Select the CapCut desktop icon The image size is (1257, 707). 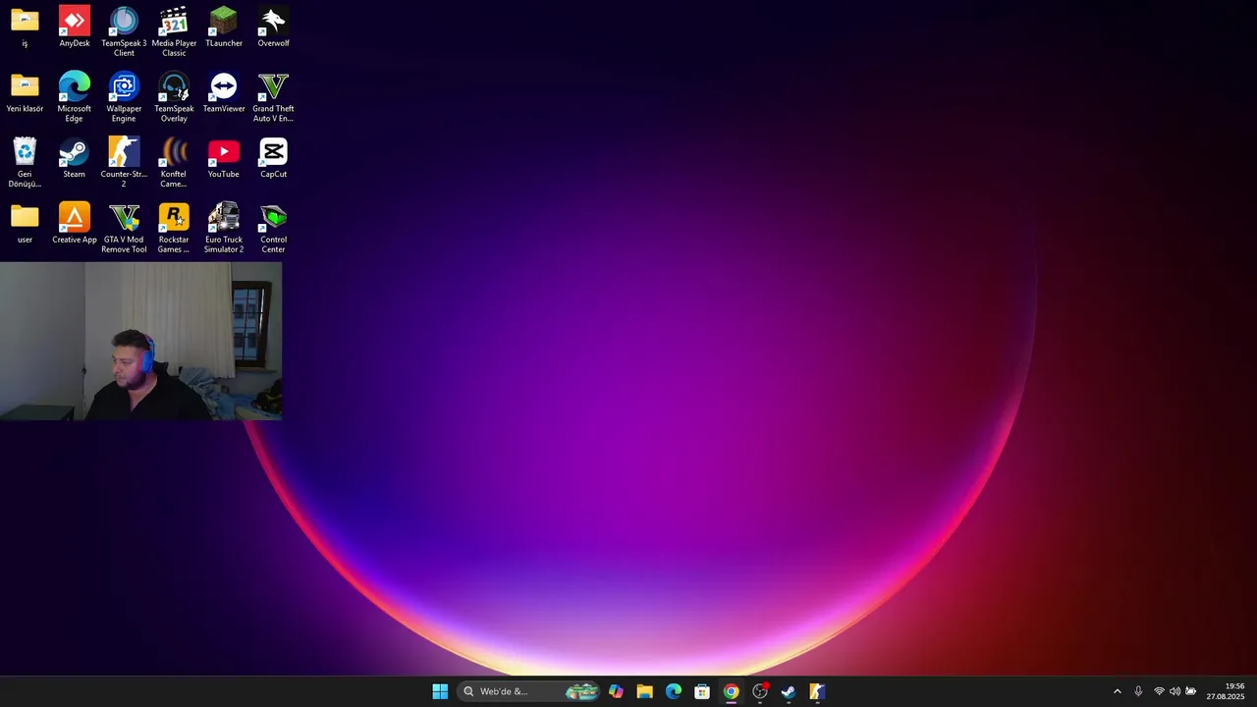pyautogui.click(x=273, y=158)
